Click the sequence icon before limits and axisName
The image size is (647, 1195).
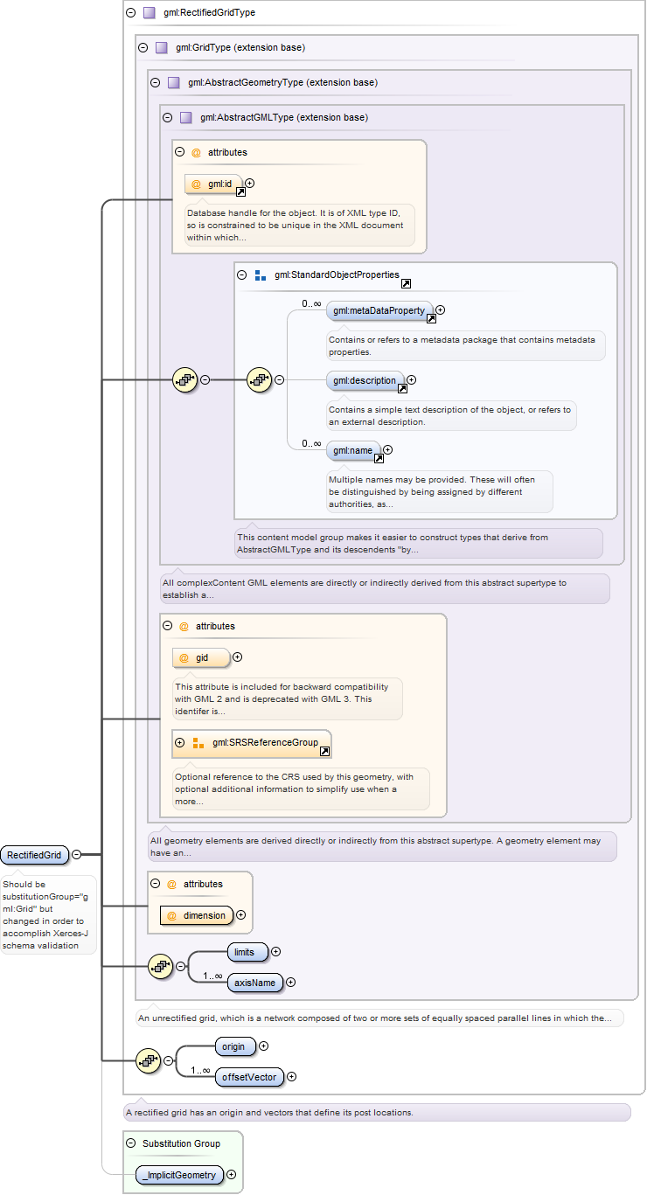click(x=161, y=966)
